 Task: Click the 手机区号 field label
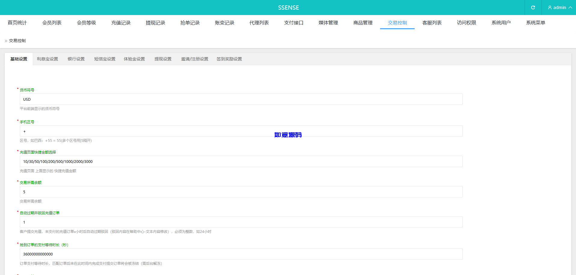(27, 122)
